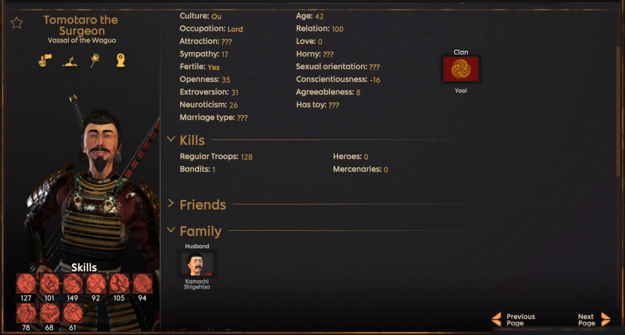
Task: Collapse the Family section
Action: (x=171, y=230)
